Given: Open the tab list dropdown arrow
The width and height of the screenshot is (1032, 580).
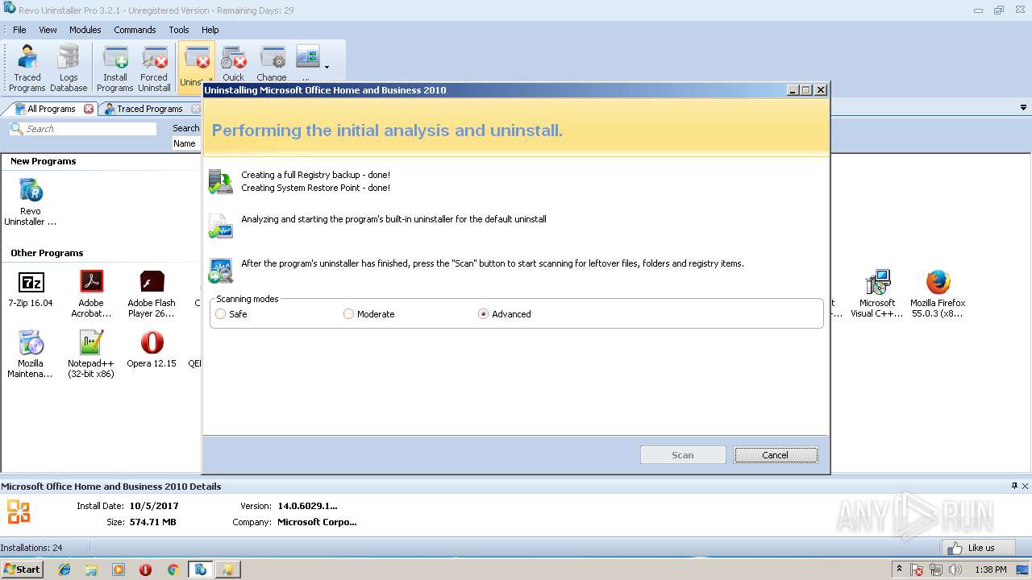Looking at the screenshot, I should coord(1024,108).
